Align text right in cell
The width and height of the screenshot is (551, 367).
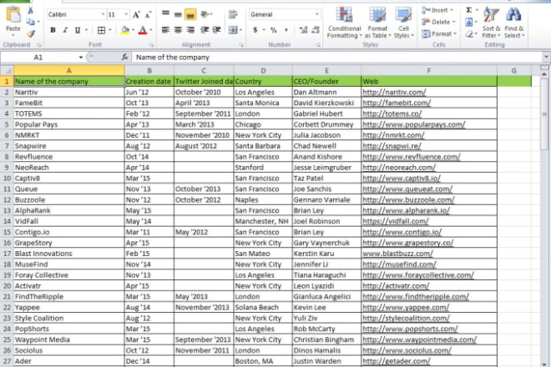(190, 30)
